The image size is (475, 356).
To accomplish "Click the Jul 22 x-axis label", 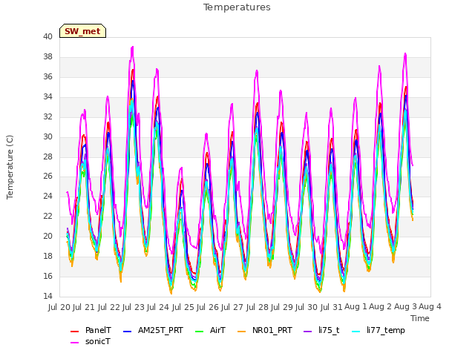I will (108, 307).
